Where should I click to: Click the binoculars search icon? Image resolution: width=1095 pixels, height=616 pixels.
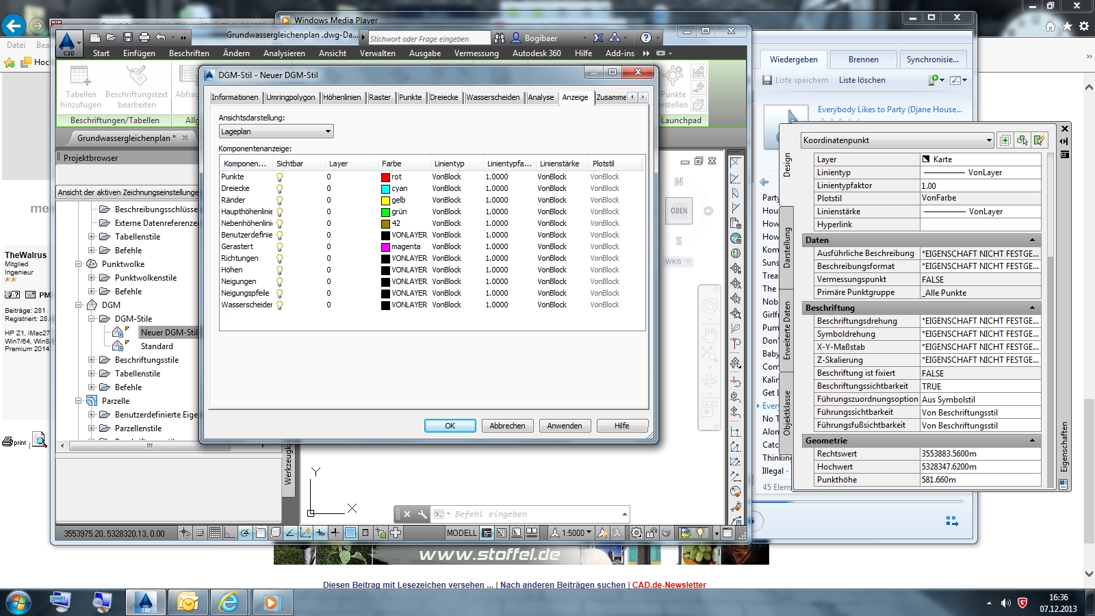pos(500,38)
